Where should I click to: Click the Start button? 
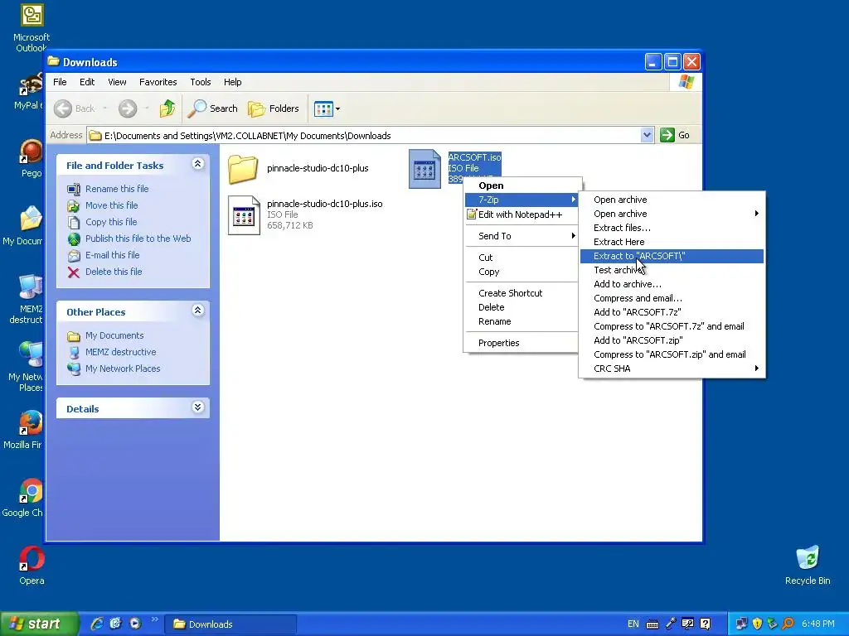40,624
